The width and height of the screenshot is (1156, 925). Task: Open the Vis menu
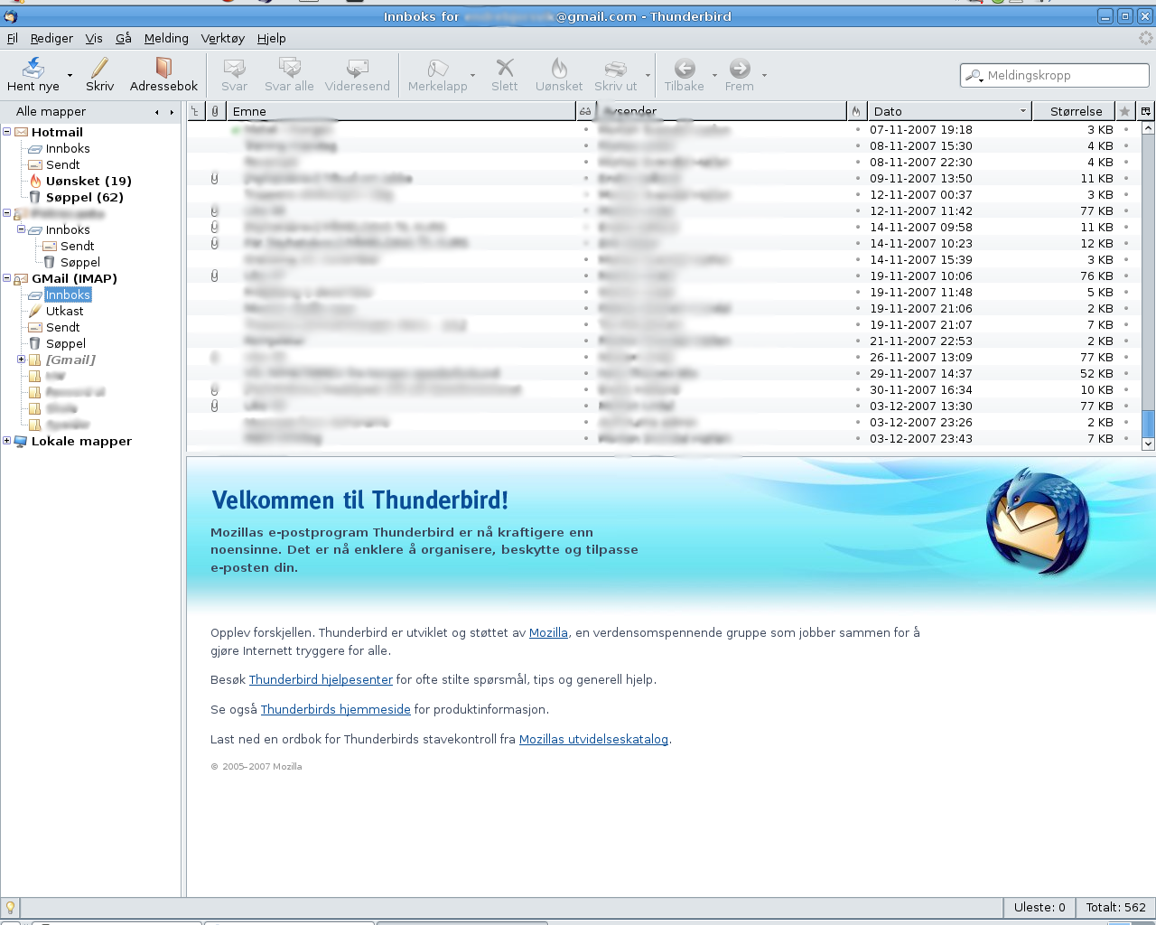(x=94, y=38)
